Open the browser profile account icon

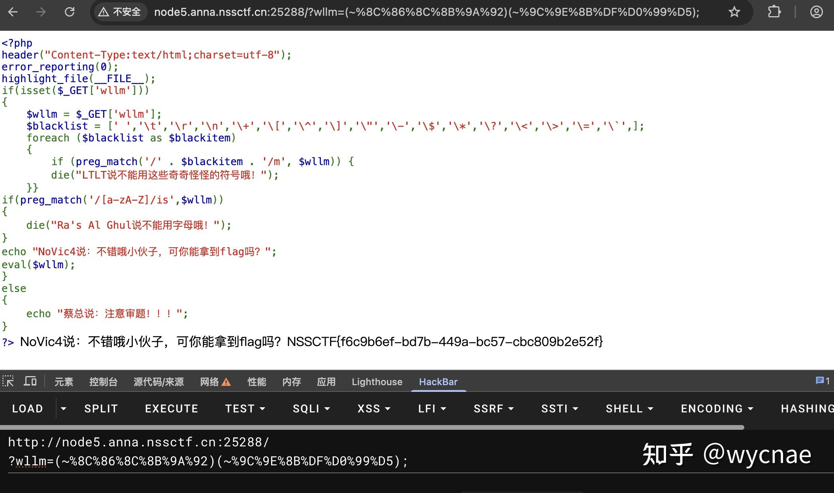click(816, 12)
